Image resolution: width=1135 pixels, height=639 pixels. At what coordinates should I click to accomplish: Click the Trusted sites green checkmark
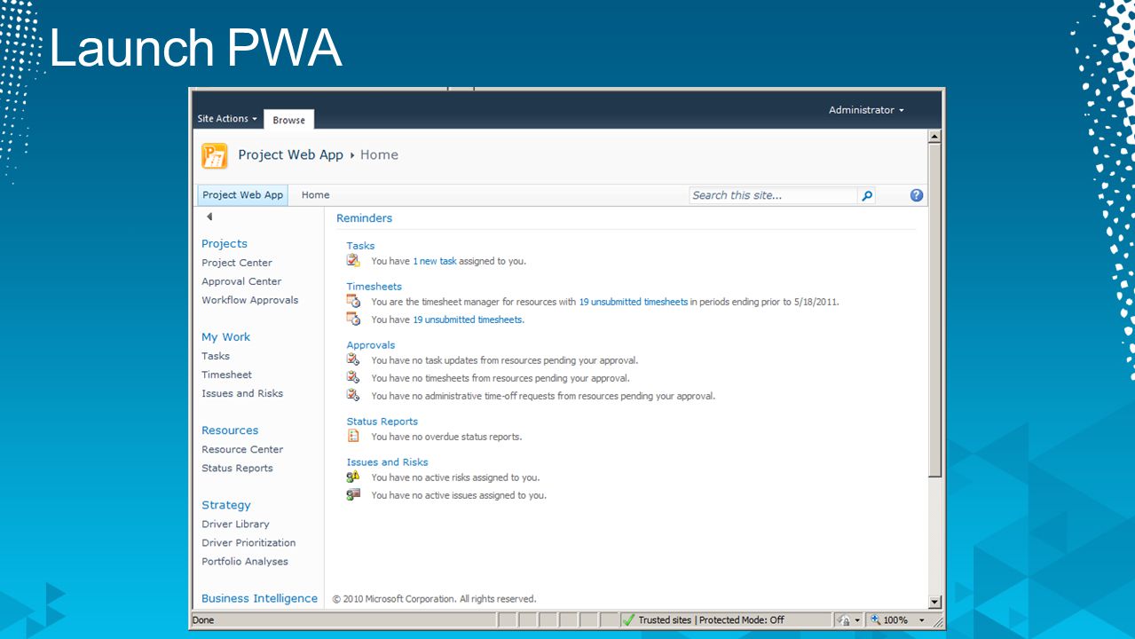click(x=627, y=619)
